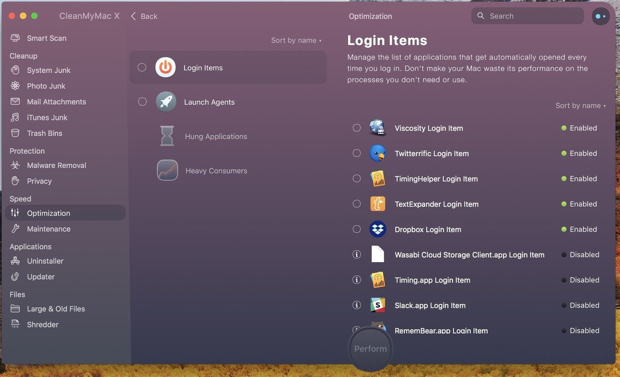Click the Malware Removal biohazard icon
The image size is (620, 377).
(x=16, y=165)
